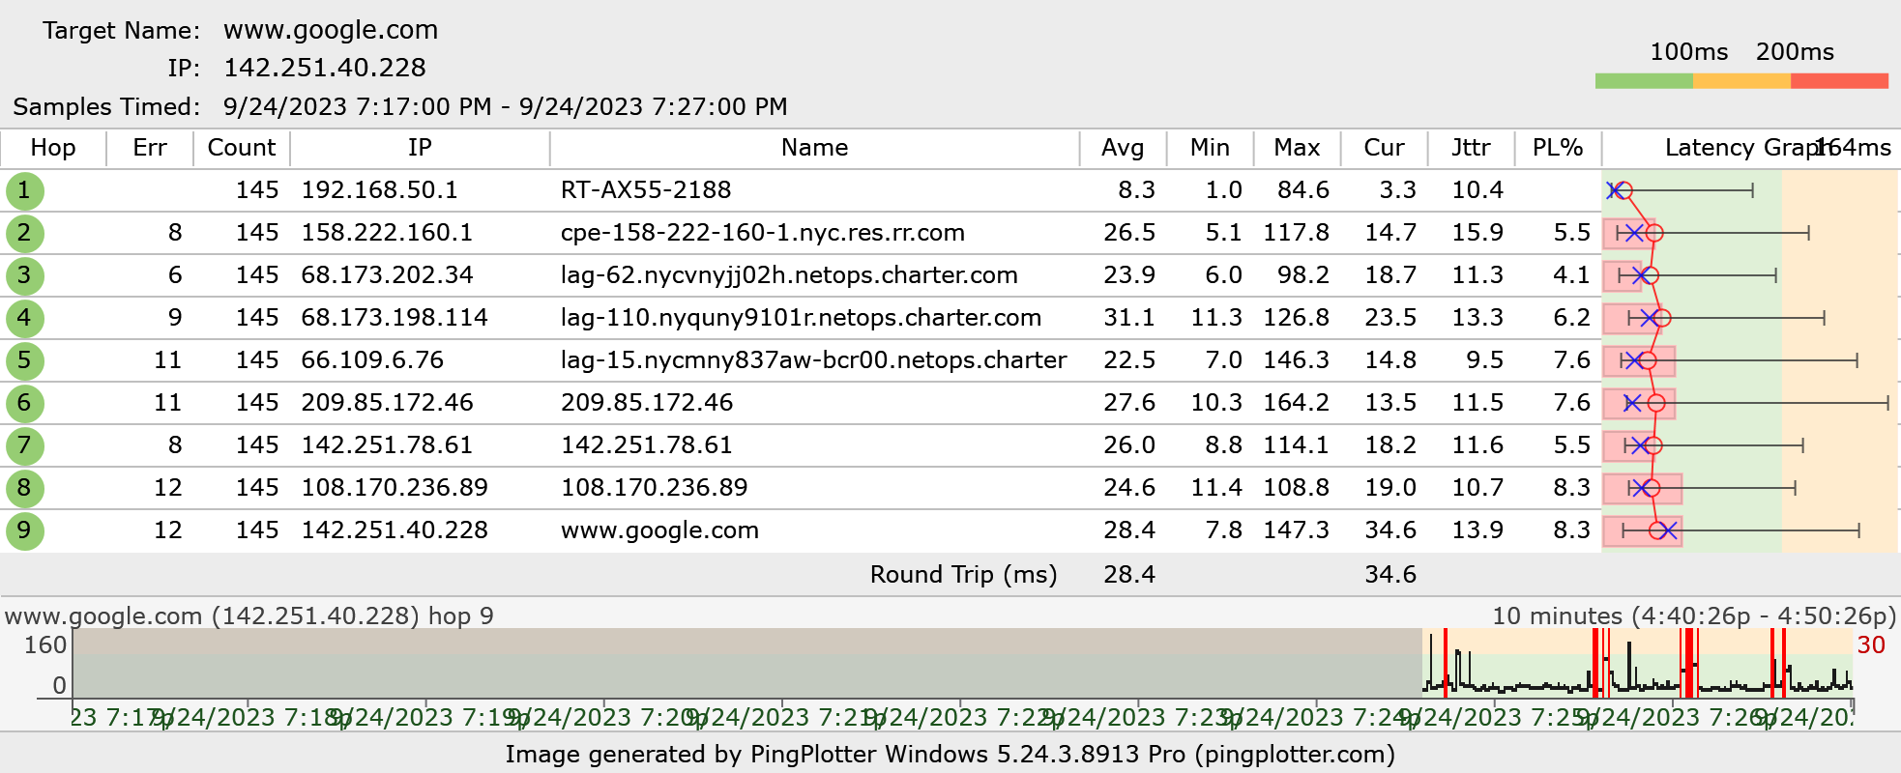Select the final hop 9 circle icon
The height and width of the screenshot is (773, 1901).
click(x=24, y=530)
